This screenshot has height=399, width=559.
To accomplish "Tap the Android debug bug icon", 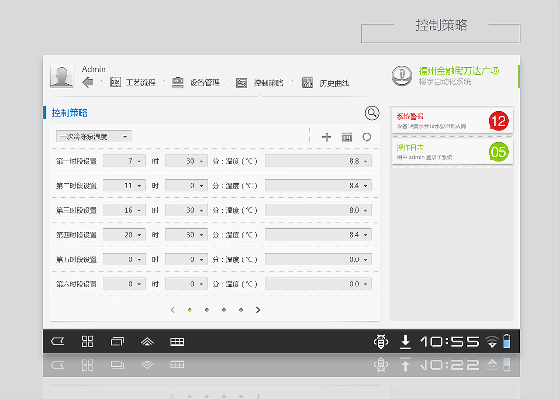I will tap(381, 341).
